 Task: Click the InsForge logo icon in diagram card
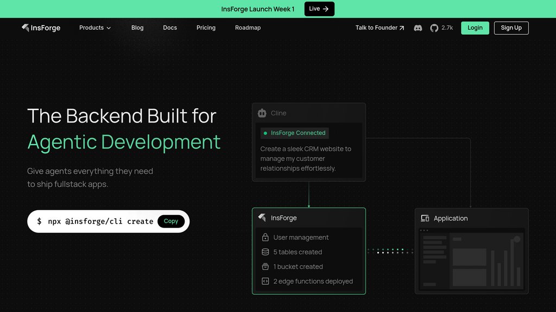[x=262, y=218]
